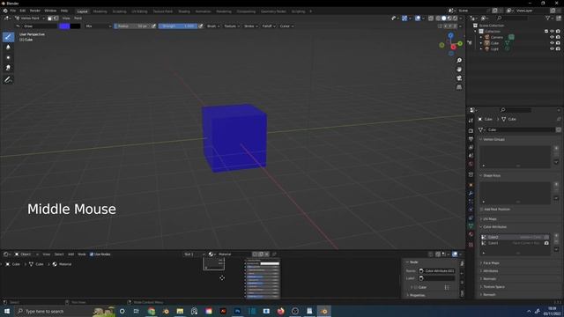Open Falloff settings dropdown
The width and height of the screenshot is (564, 317).
[x=268, y=26]
